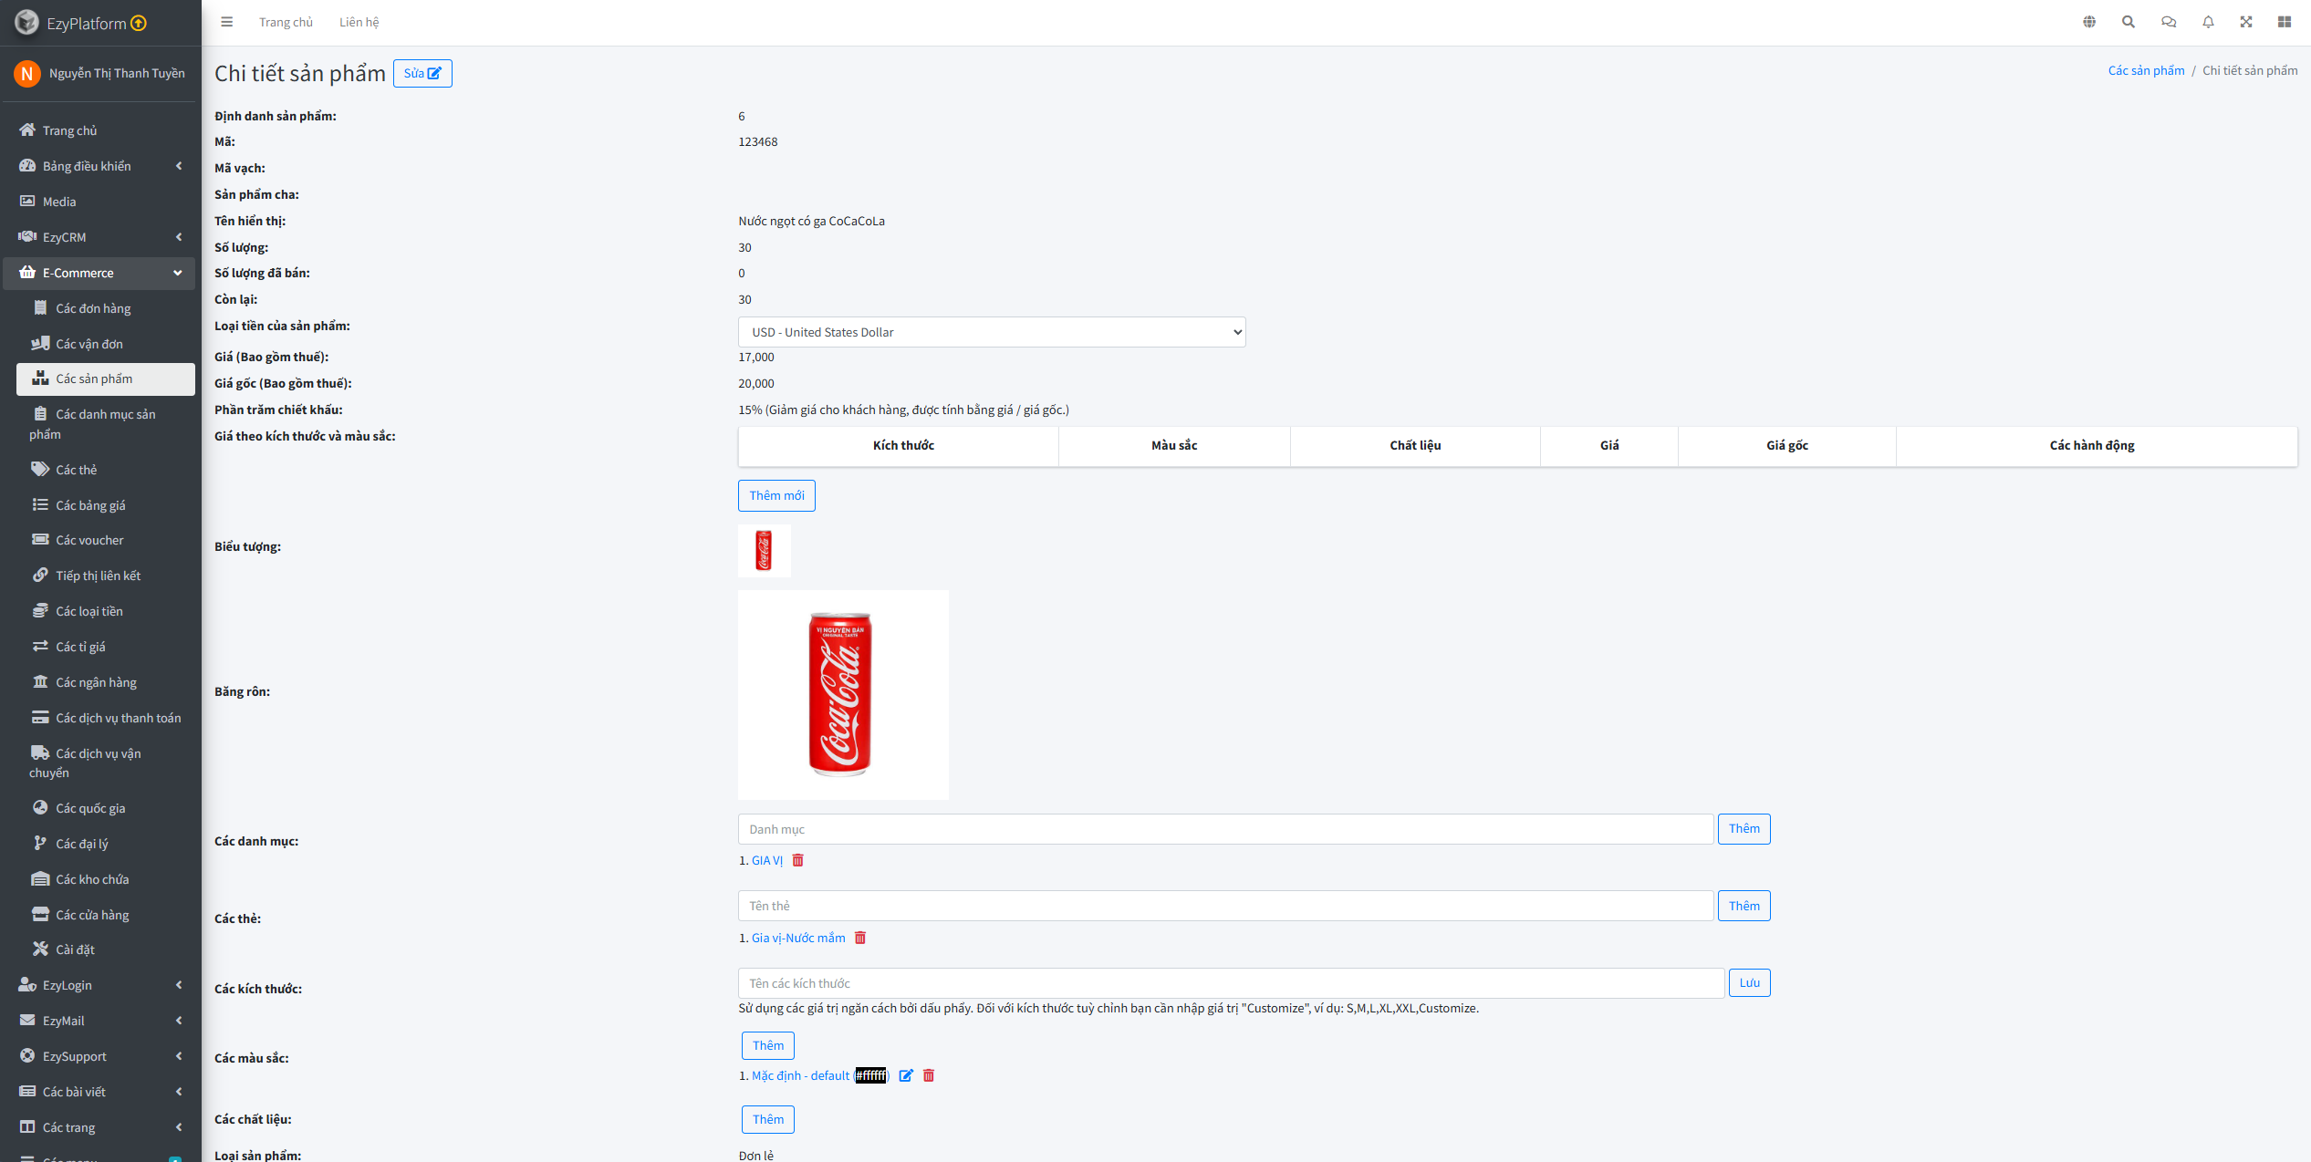Viewport: 2311px width, 1162px height.
Task: Click the #ffffff color swatch
Action: coord(871,1075)
